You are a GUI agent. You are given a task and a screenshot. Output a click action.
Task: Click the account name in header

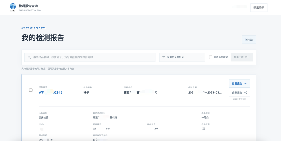[x=239, y=8]
